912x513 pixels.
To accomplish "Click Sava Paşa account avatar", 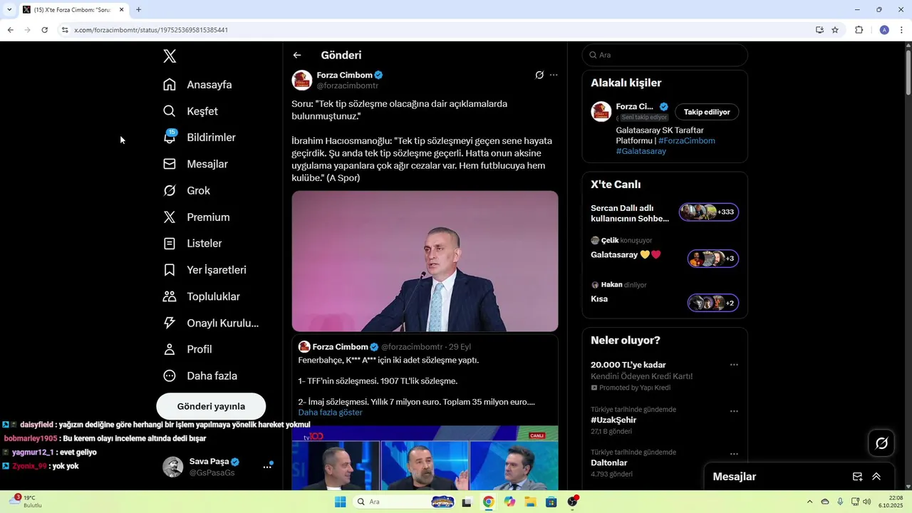I will [173, 467].
